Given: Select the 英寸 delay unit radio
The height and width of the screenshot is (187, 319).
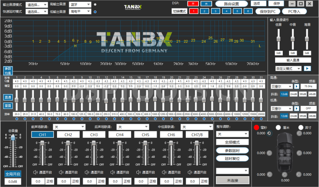Looking at the screenshot, I should pyautogui.click(x=301, y=127).
